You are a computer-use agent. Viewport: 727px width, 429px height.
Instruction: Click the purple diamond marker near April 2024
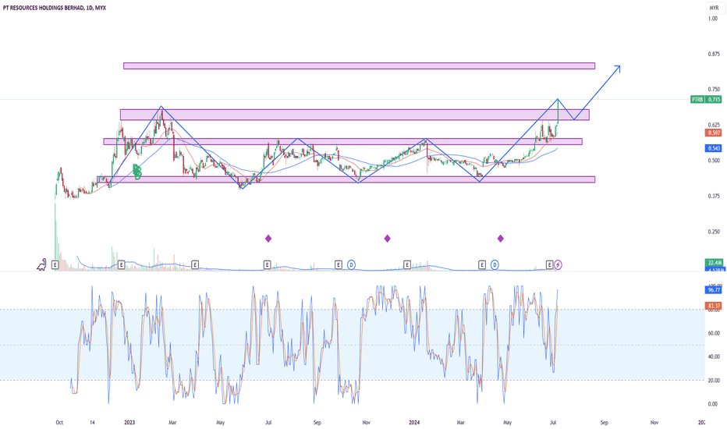[500, 239]
